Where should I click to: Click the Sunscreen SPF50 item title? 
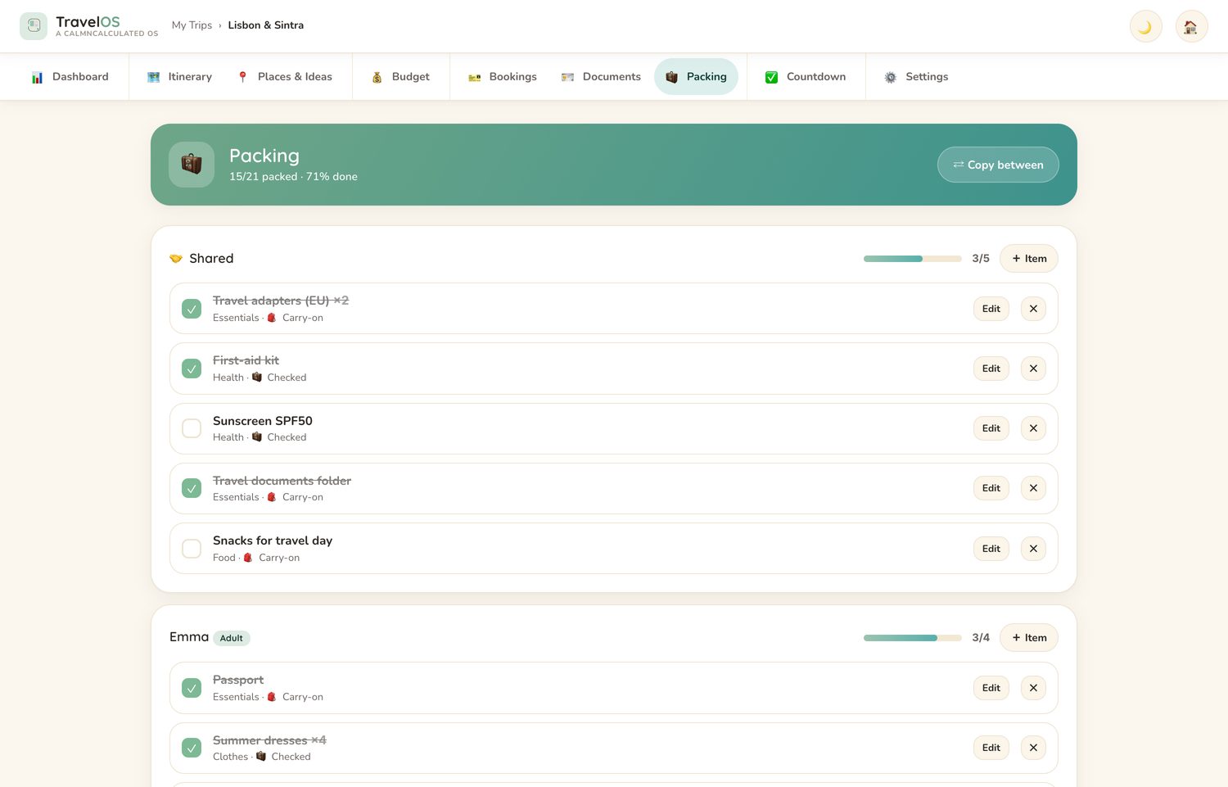pyautogui.click(x=263, y=421)
